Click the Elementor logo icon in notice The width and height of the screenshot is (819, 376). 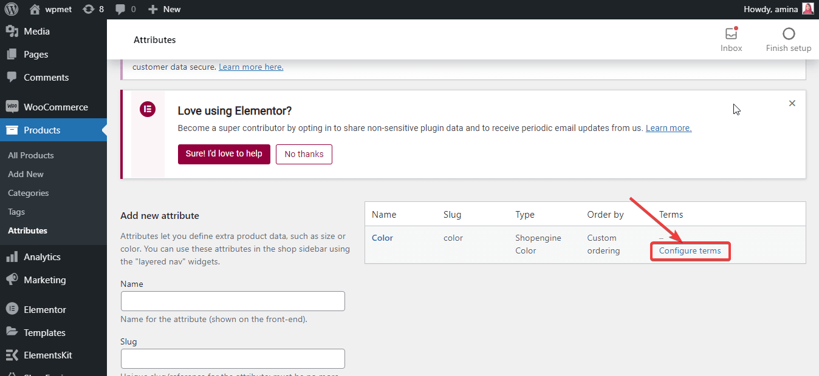[x=148, y=110]
